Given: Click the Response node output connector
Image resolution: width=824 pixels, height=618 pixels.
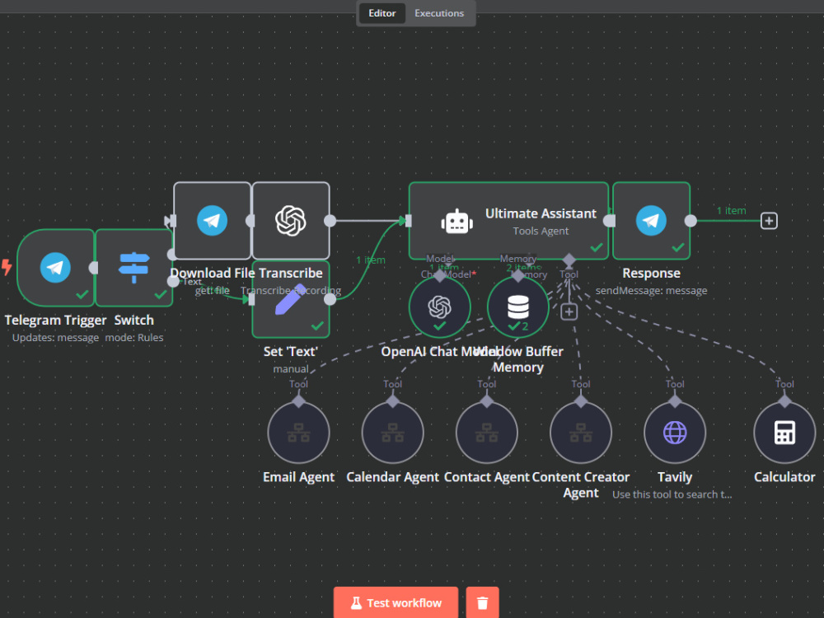Looking at the screenshot, I should 691,221.
